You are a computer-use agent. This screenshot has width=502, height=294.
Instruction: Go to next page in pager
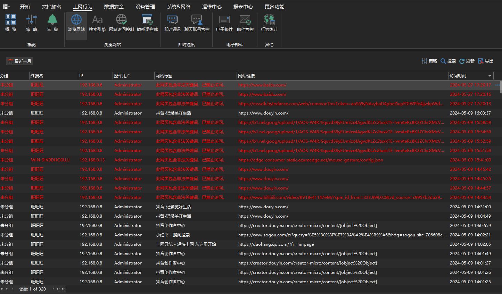pyautogui.click(x=58, y=289)
